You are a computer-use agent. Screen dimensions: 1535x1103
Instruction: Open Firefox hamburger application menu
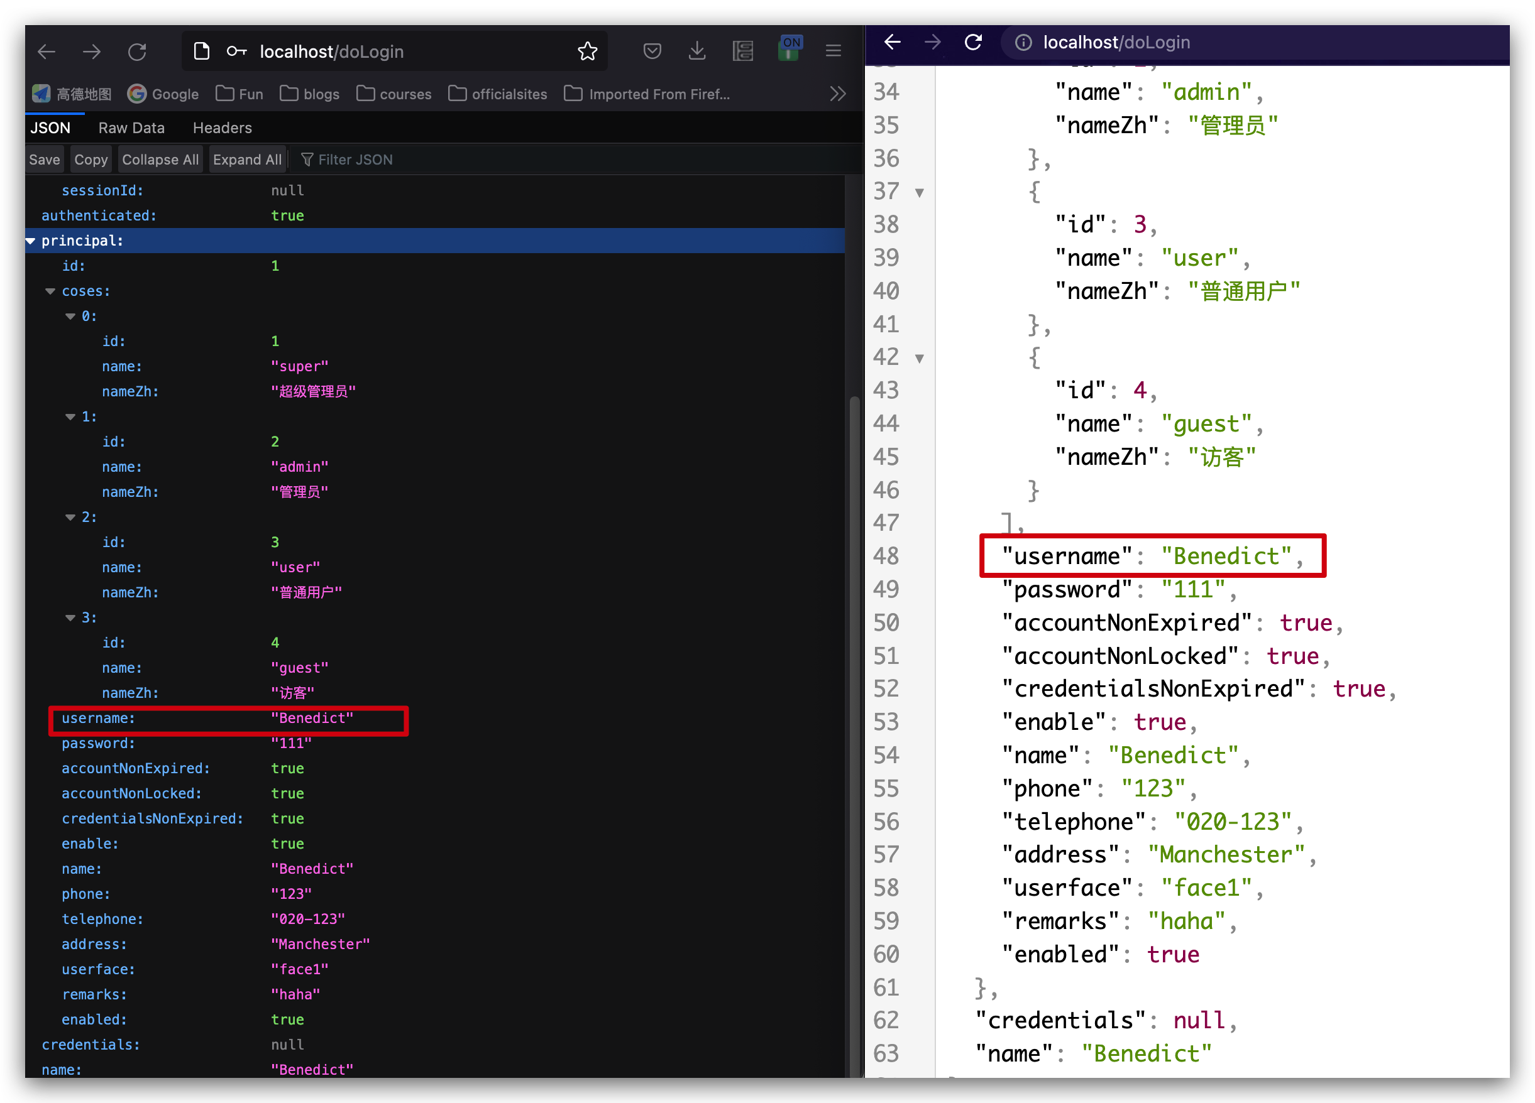(x=833, y=52)
